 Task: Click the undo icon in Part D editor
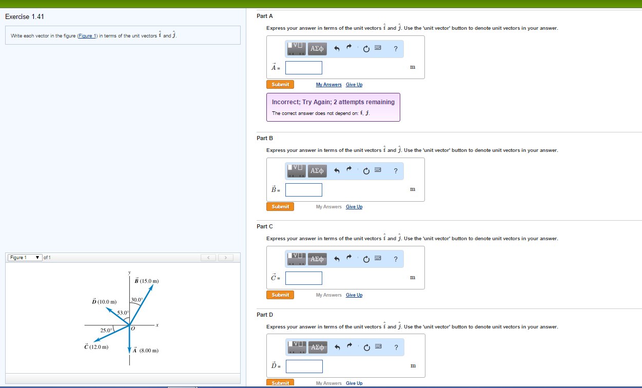coord(337,347)
